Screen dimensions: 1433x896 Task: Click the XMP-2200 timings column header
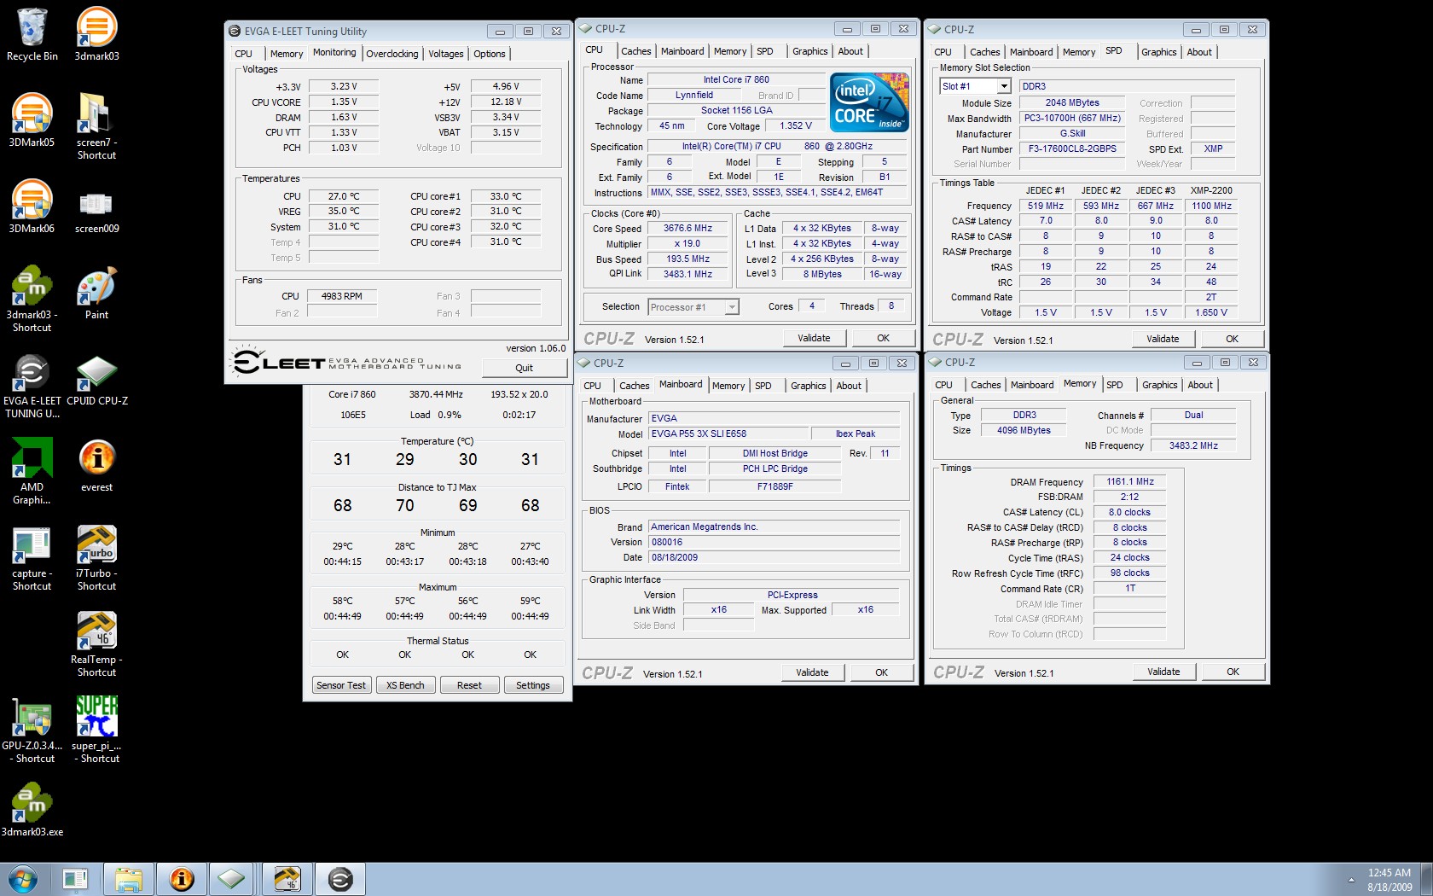[x=1211, y=190]
